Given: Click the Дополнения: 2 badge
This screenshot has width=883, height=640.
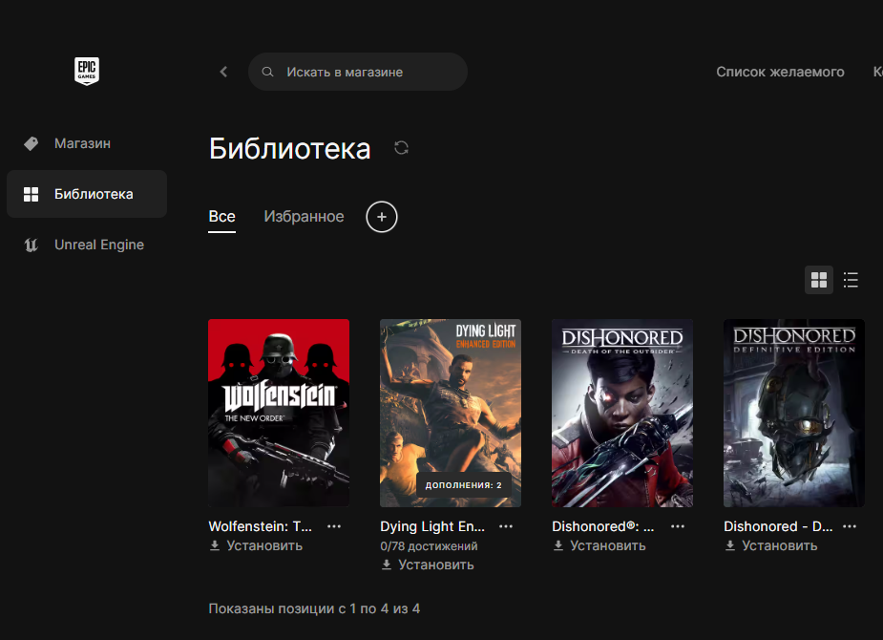Looking at the screenshot, I should (x=464, y=485).
